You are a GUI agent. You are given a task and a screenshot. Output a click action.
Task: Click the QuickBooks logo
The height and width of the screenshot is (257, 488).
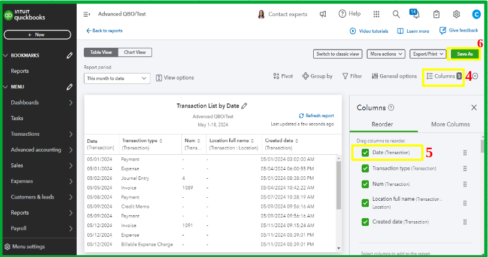25,14
